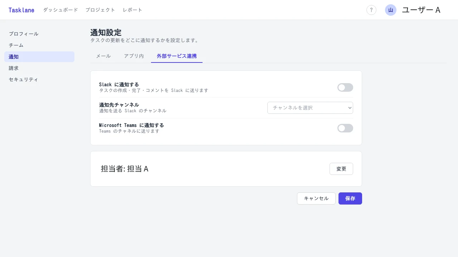
Task: Switch to the メール tab
Action: pos(103,56)
